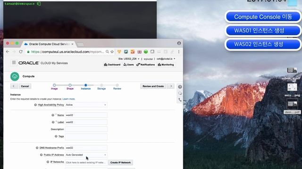The width and height of the screenshot is (302, 169).
Task: Select the Instance wizard step
Action: click(86, 86)
